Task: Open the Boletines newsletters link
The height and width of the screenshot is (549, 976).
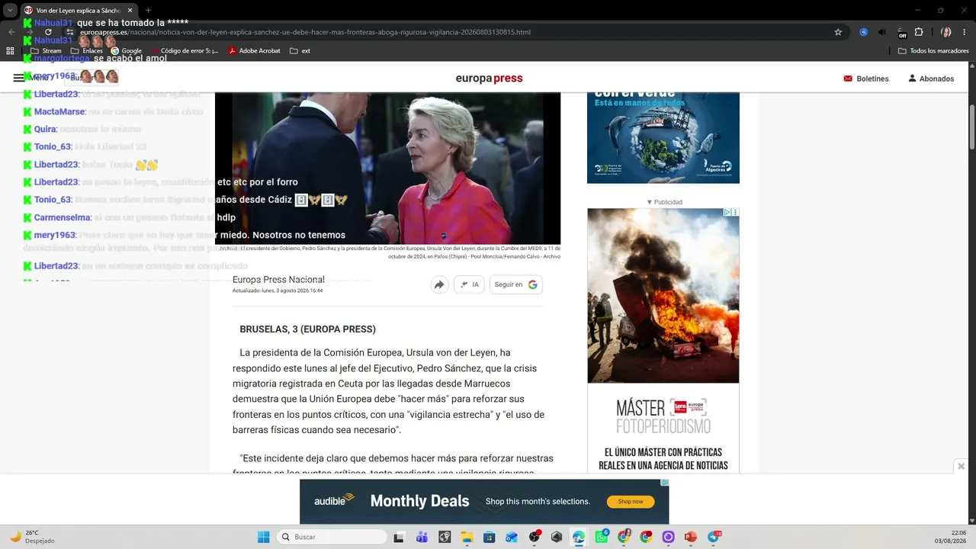Action: click(x=865, y=79)
